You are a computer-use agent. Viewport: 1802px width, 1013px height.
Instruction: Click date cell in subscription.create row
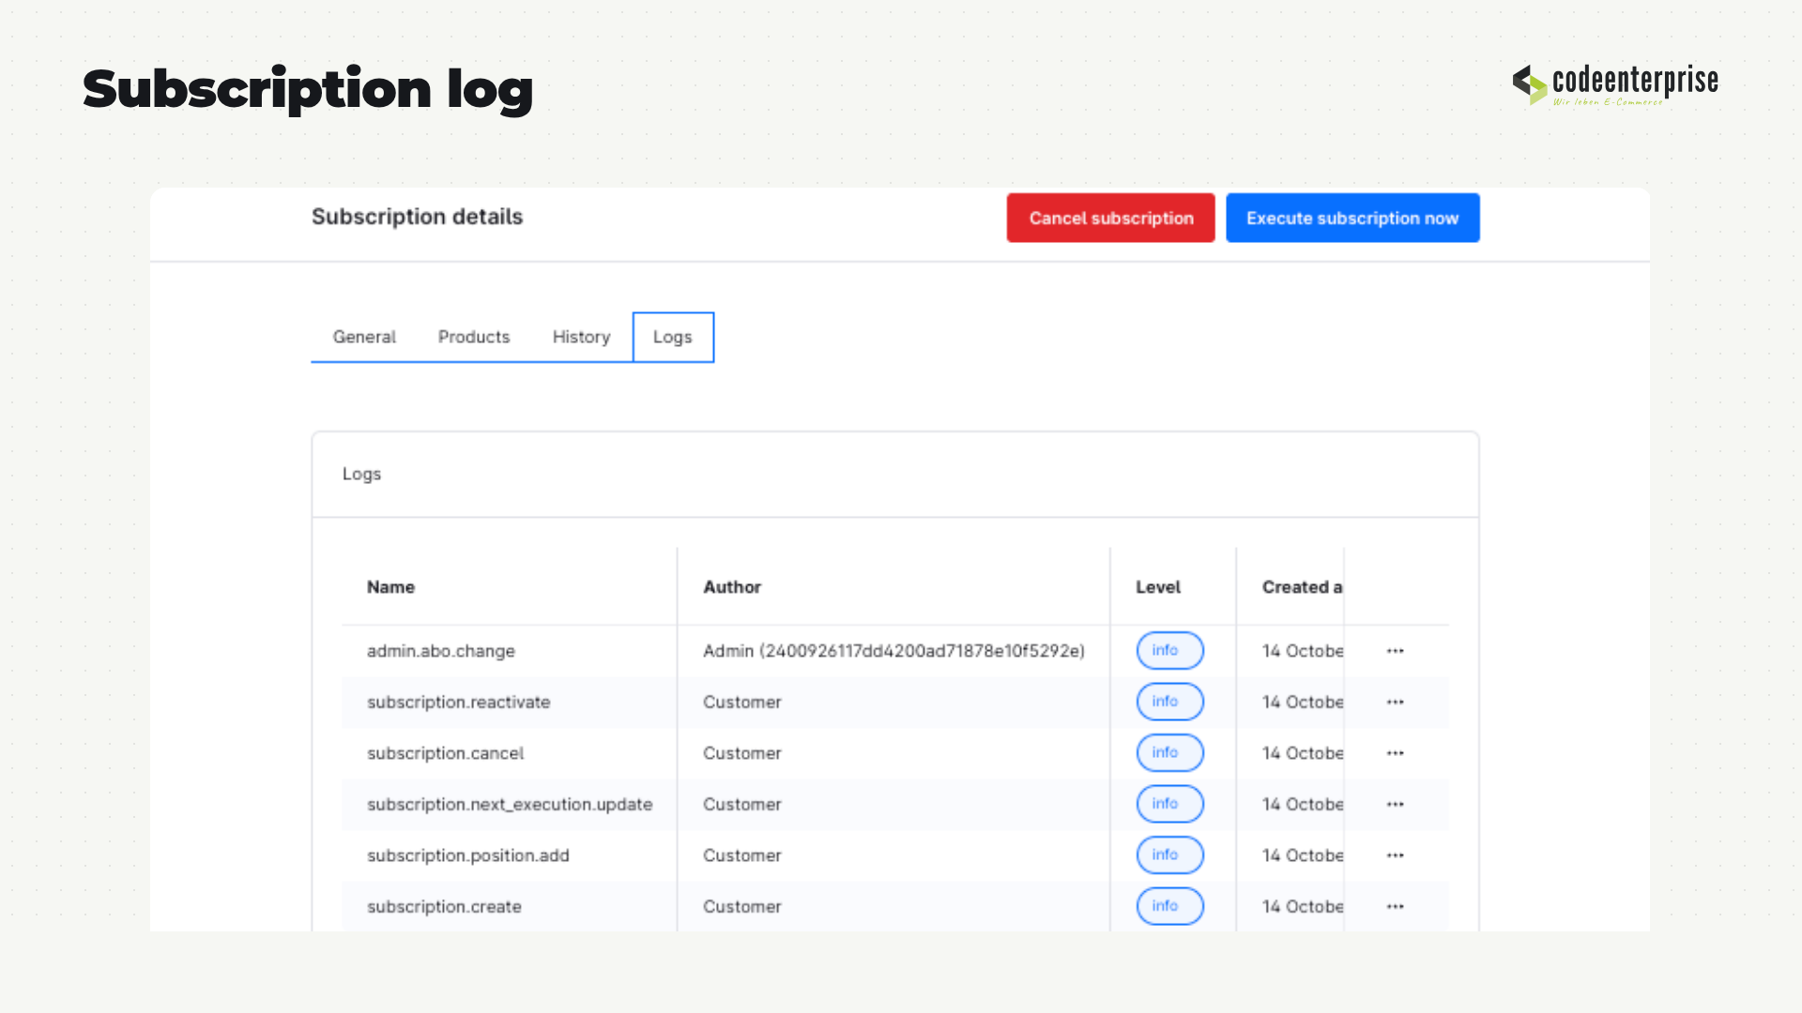[1303, 907]
